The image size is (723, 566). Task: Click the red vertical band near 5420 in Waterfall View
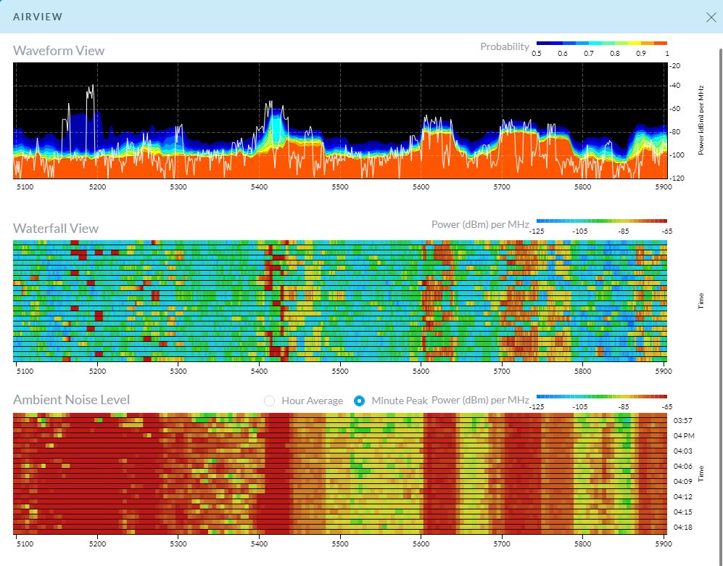click(273, 298)
